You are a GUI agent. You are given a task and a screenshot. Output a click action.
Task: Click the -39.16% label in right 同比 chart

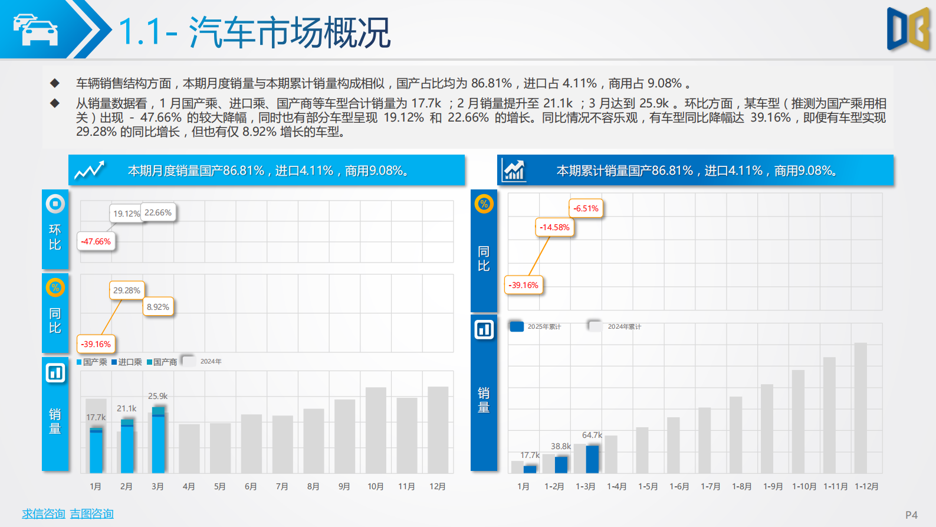pyautogui.click(x=524, y=285)
